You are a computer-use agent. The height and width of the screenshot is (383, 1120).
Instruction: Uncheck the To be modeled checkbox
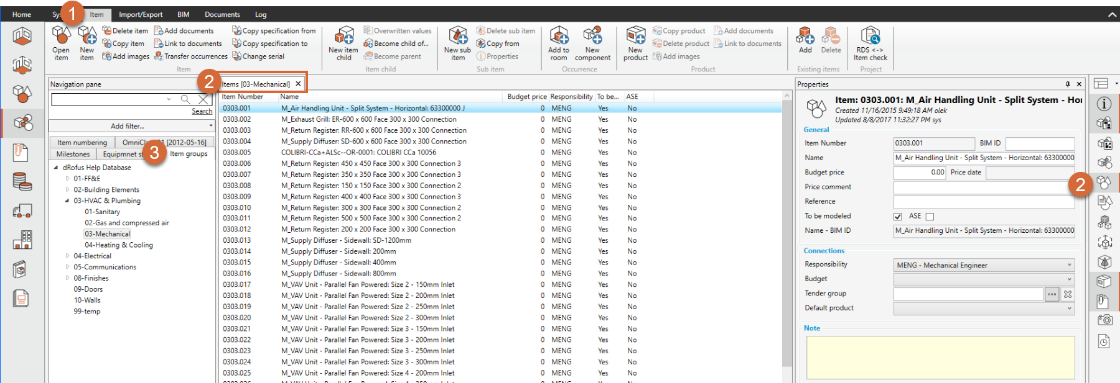tap(898, 217)
